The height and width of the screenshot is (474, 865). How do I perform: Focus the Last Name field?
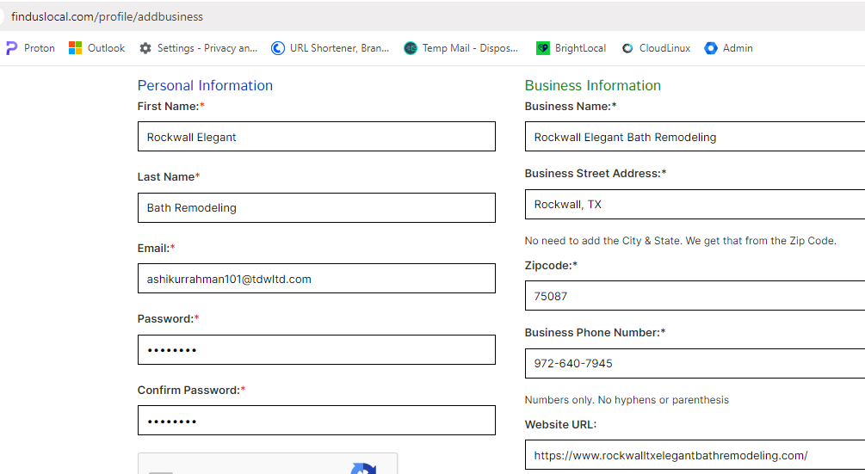coord(317,208)
